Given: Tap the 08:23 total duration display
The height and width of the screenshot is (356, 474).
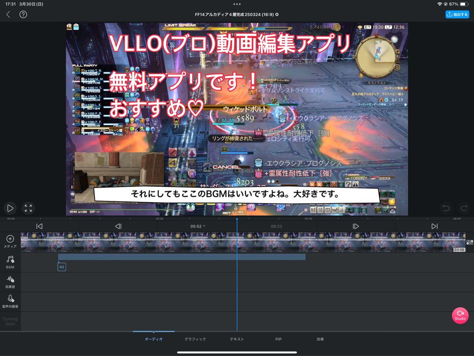Looking at the screenshot, I should tap(276, 226).
